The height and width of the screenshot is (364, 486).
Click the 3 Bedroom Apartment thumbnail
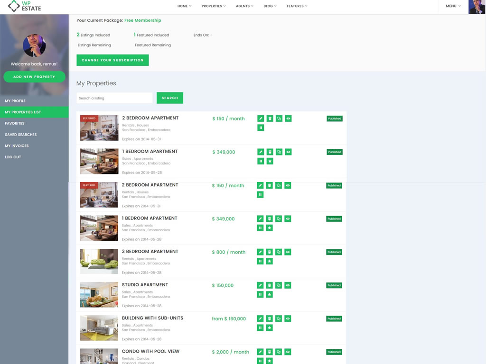[x=99, y=261]
